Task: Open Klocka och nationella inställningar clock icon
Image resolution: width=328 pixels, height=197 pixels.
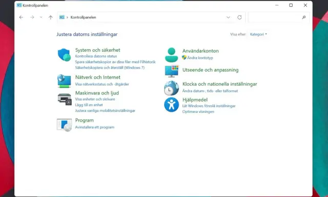Action: [x=171, y=88]
